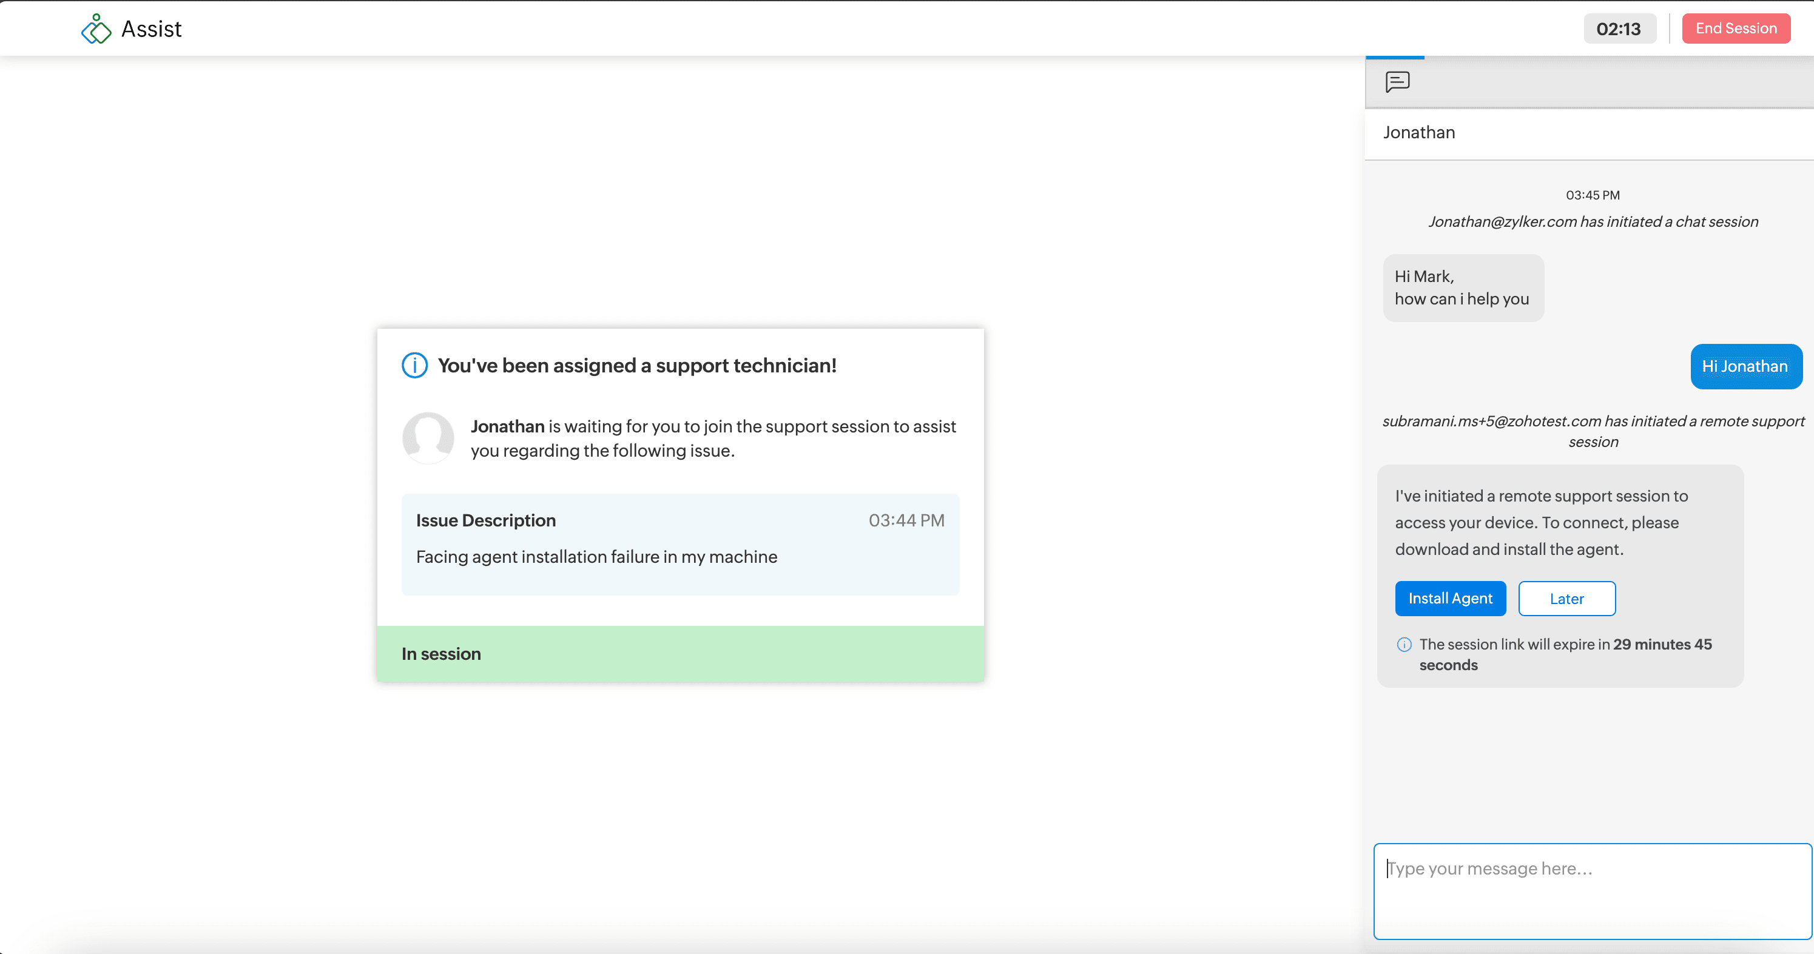This screenshot has height=954, width=1814.
Task: Click the remote support session initiation notice
Action: [1594, 431]
